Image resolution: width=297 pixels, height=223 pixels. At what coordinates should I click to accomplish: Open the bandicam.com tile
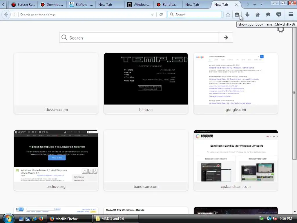coord(146,160)
